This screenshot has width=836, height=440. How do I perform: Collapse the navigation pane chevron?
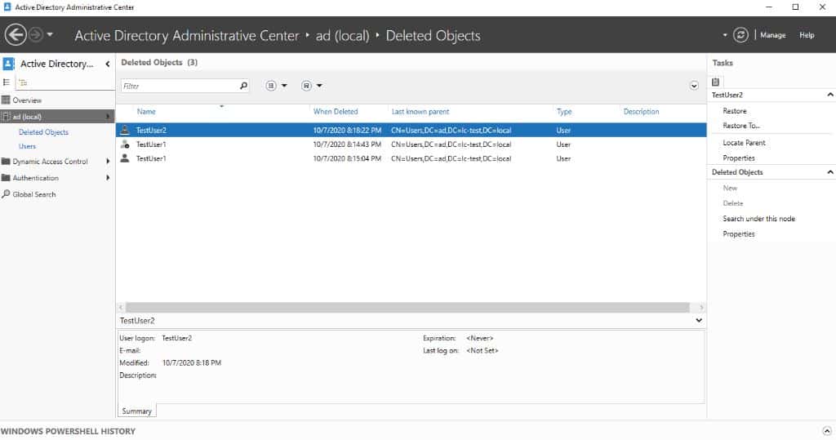(x=108, y=64)
